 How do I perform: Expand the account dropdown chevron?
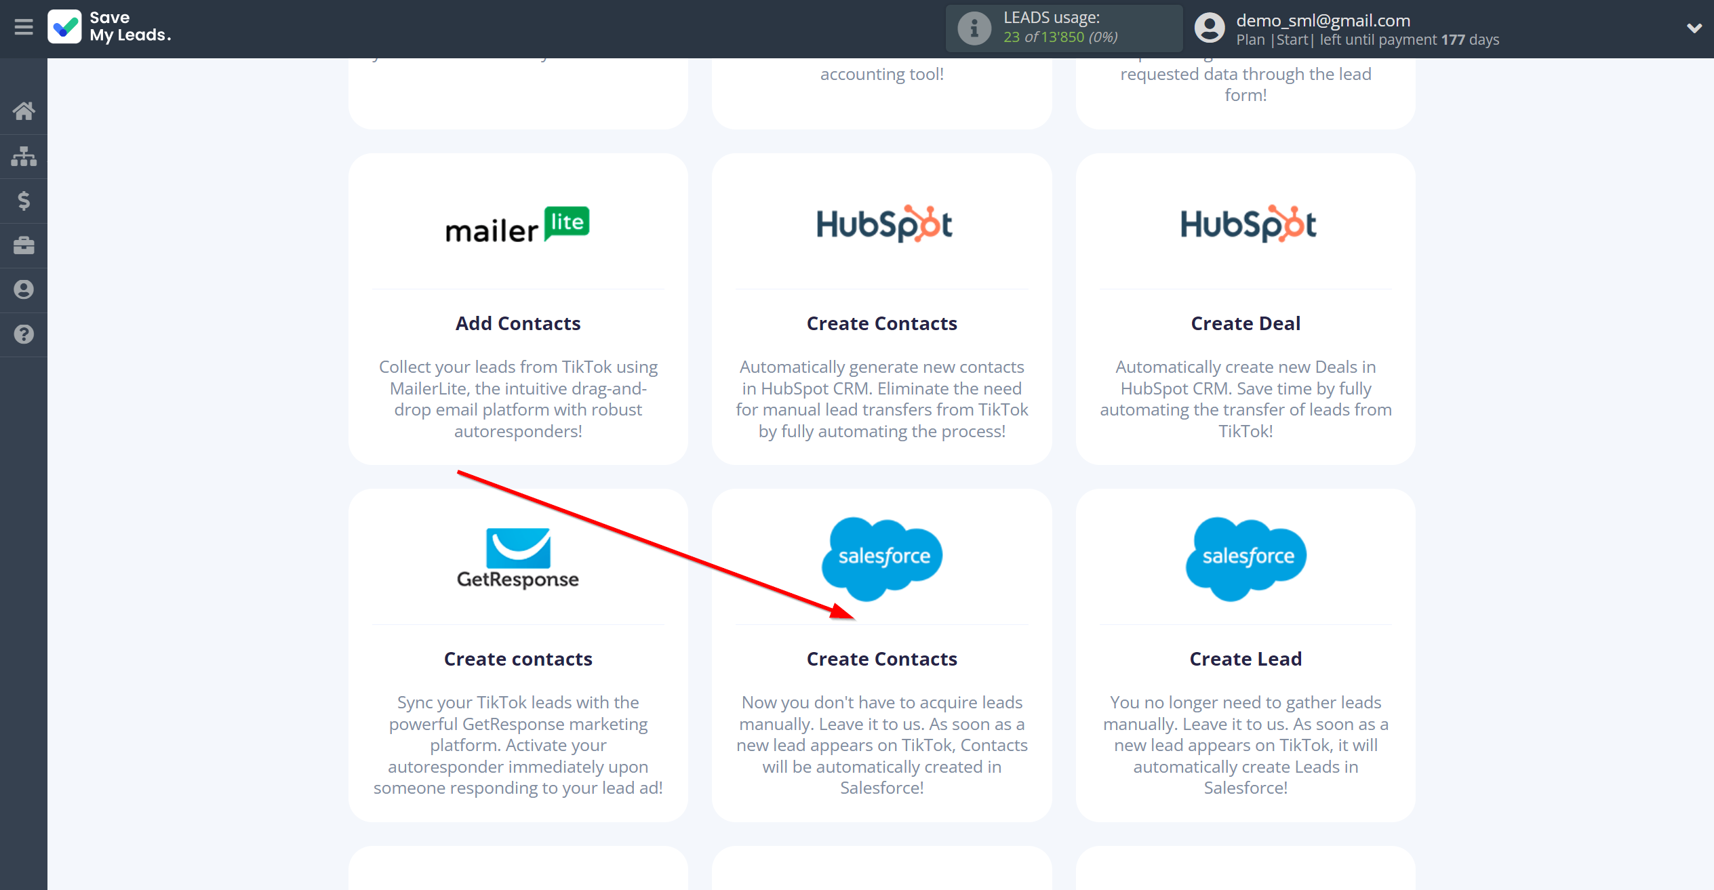[1694, 28]
